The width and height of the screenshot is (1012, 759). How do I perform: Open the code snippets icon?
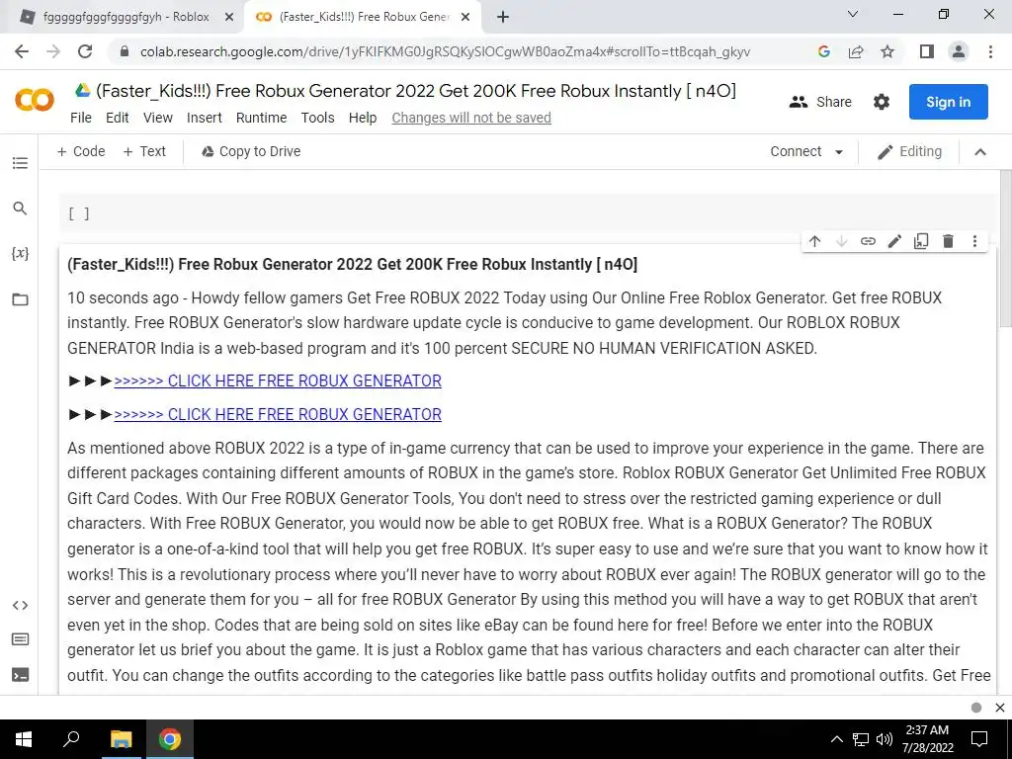point(20,606)
